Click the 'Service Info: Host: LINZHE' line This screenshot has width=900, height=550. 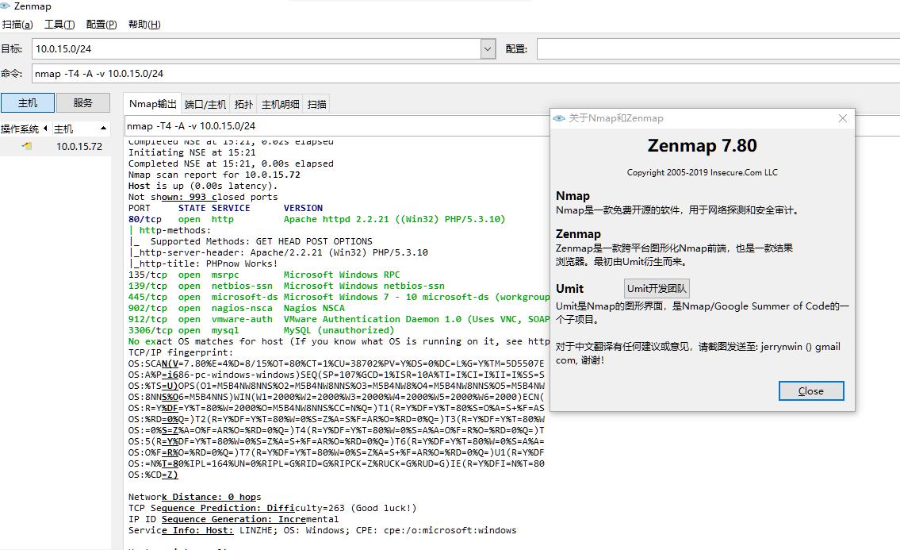pos(322,530)
